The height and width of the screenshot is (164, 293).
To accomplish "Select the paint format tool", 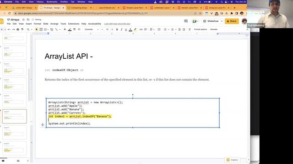I will tap(22, 29).
